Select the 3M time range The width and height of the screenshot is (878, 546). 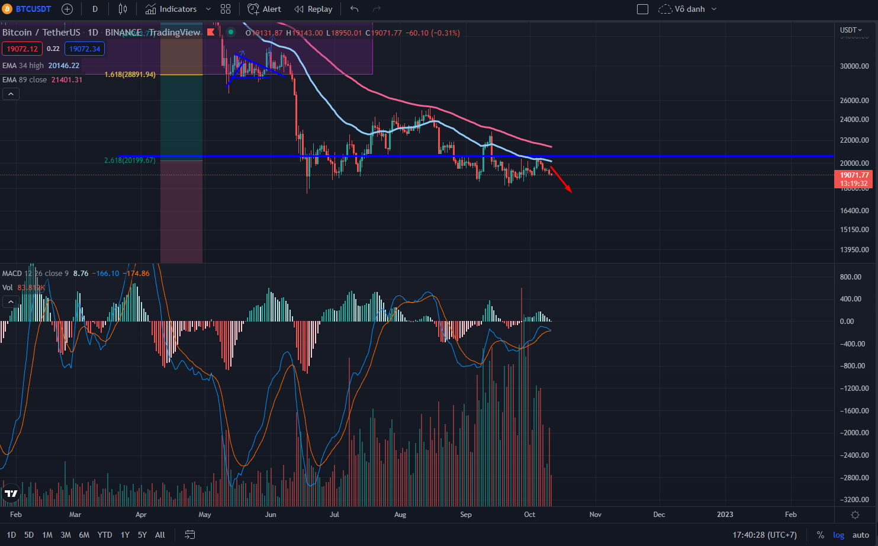coord(66,535)
